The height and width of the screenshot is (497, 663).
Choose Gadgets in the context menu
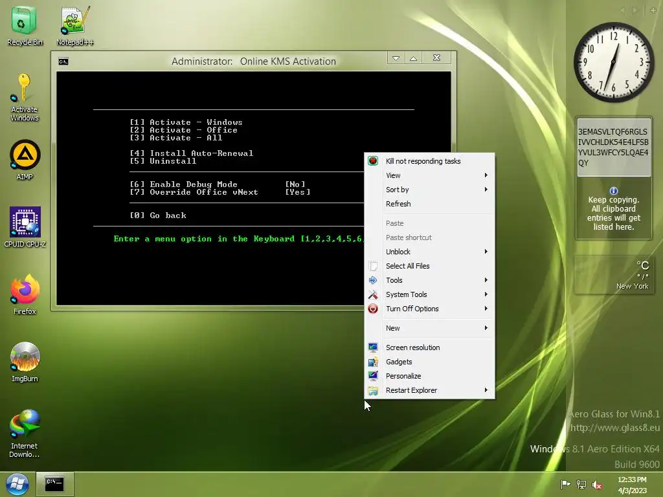click(429, 362)
